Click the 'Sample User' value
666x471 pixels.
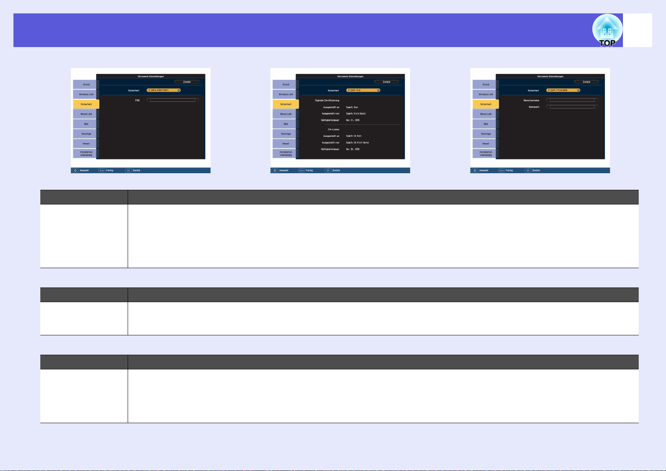(x=352, y=107)
